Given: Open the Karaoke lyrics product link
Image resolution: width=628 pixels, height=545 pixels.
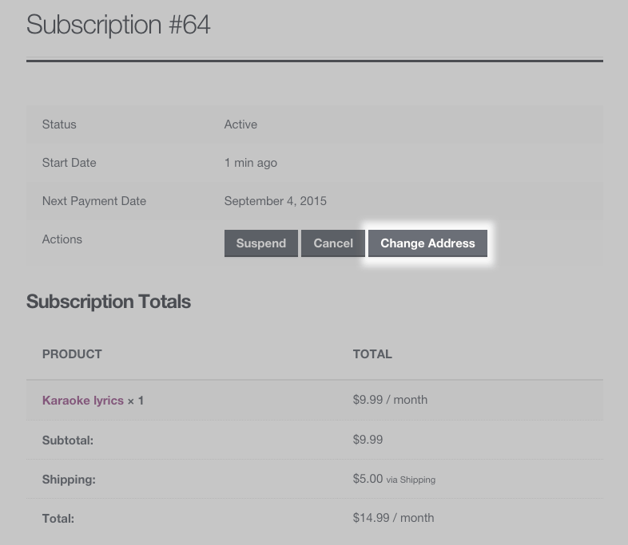Looking at the screenshot, I should [x=83, y=401].
